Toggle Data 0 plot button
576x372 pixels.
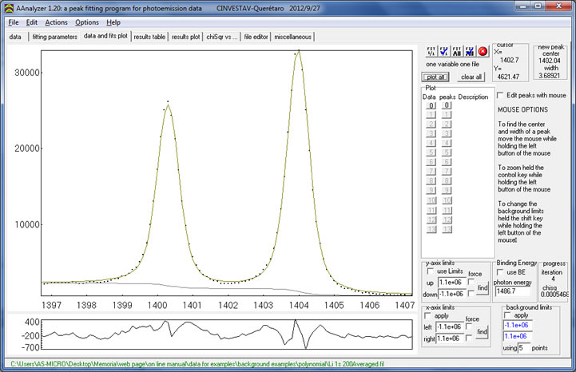(430, 105)
